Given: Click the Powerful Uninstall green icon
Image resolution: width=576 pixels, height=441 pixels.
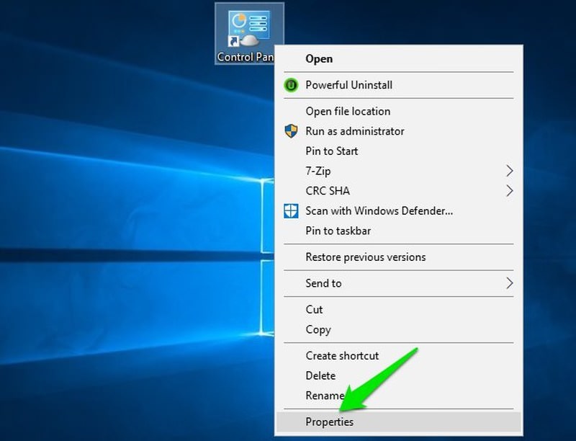Looking at the screenshot, I should (290, 84).
